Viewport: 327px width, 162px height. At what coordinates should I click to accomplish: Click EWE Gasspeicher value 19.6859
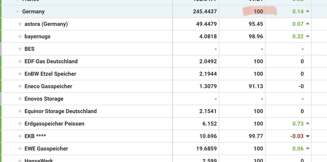(207, 149)
